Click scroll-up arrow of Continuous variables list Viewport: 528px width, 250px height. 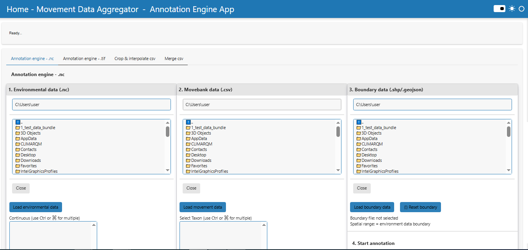94,225
